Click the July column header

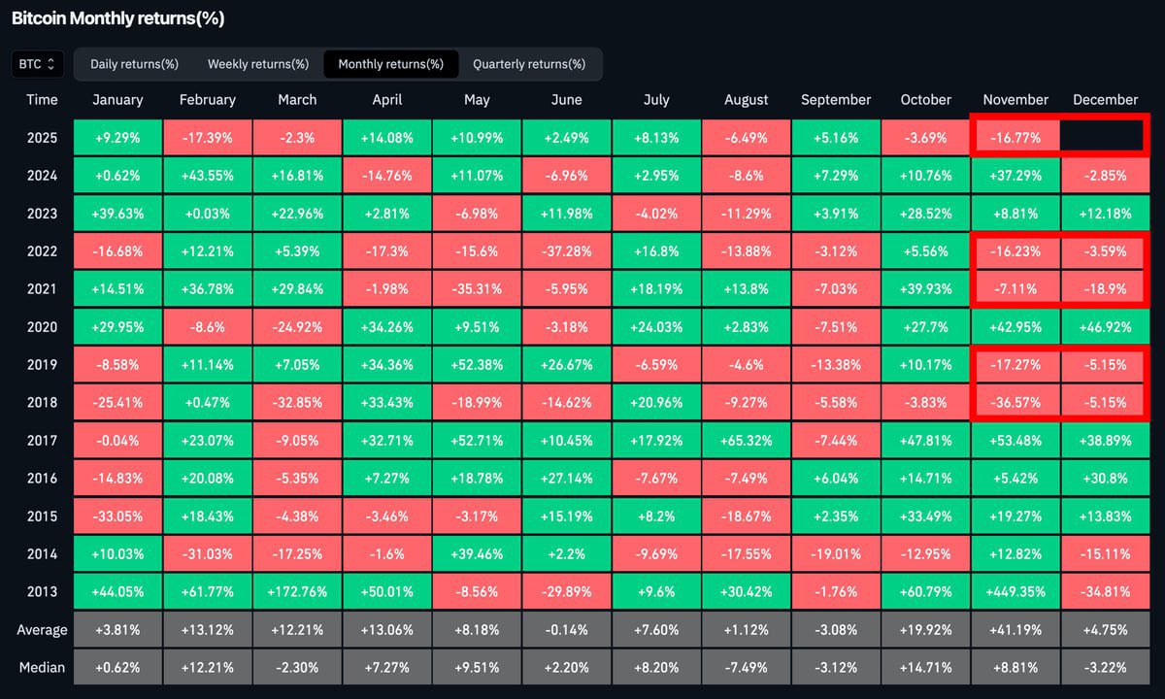coord(656,99)
